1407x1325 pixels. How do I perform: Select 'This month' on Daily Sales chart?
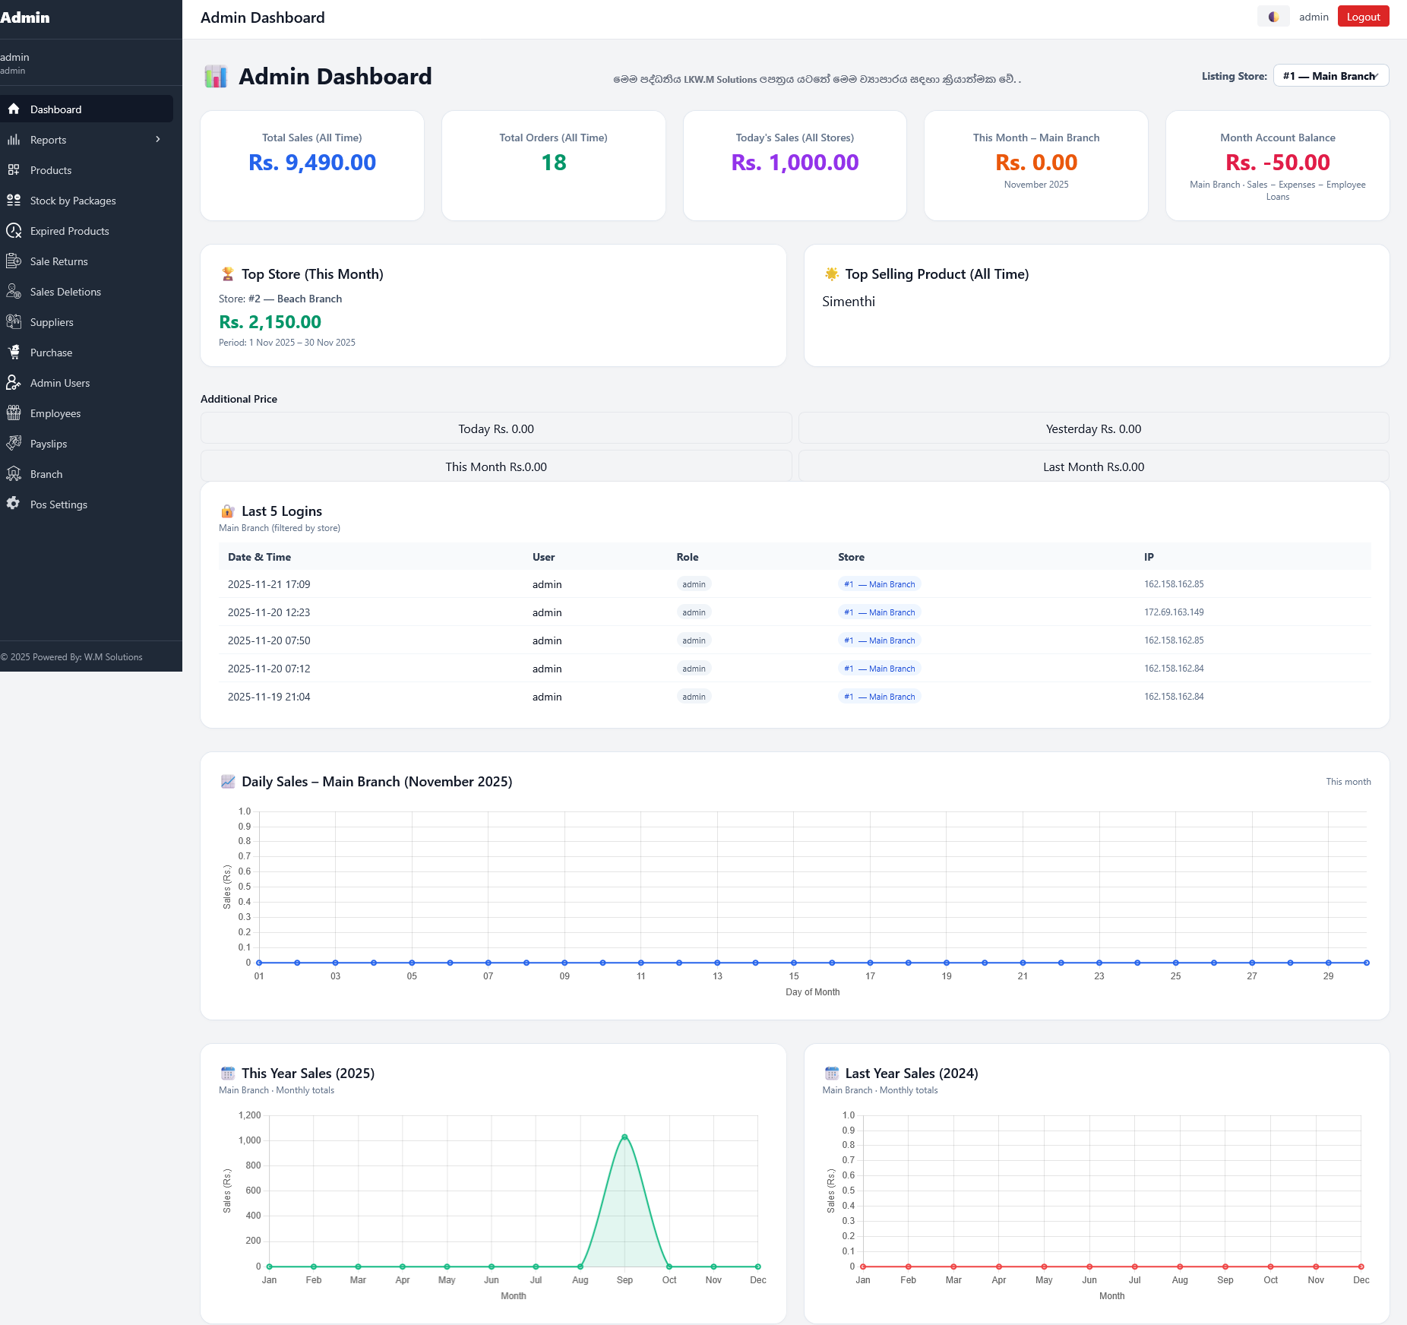(x=1349, y=781)
